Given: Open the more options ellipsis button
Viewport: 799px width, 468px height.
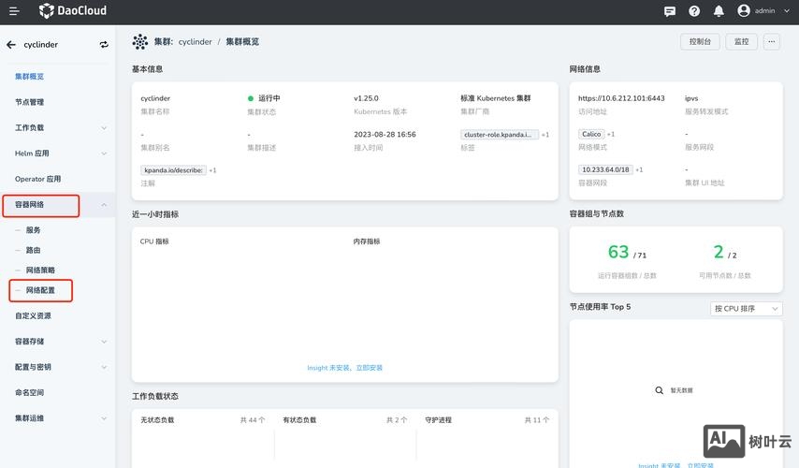Looking at the screenshot, I should pyautogui.click(x=772, y=42).
